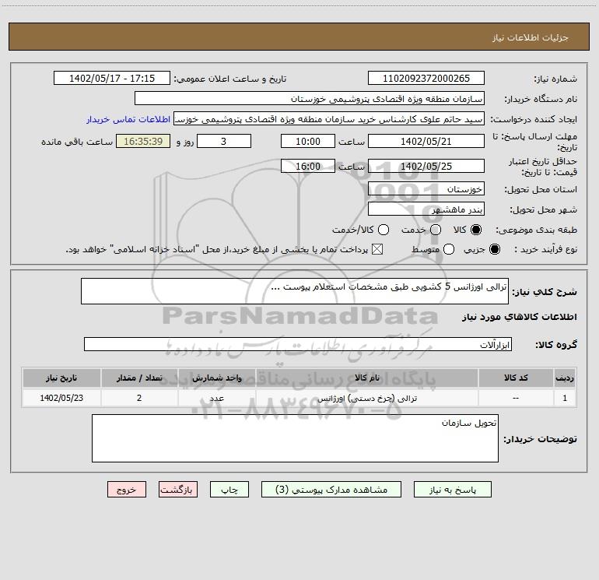Click the پاسخ به نیاز button
The width and height of the screenshot is (599, 580).
click(452, 490)
